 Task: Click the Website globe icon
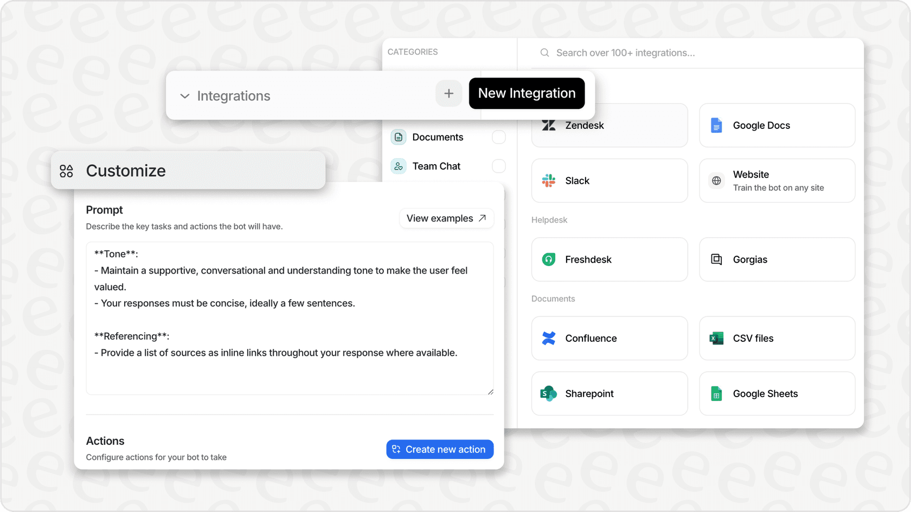716,181
